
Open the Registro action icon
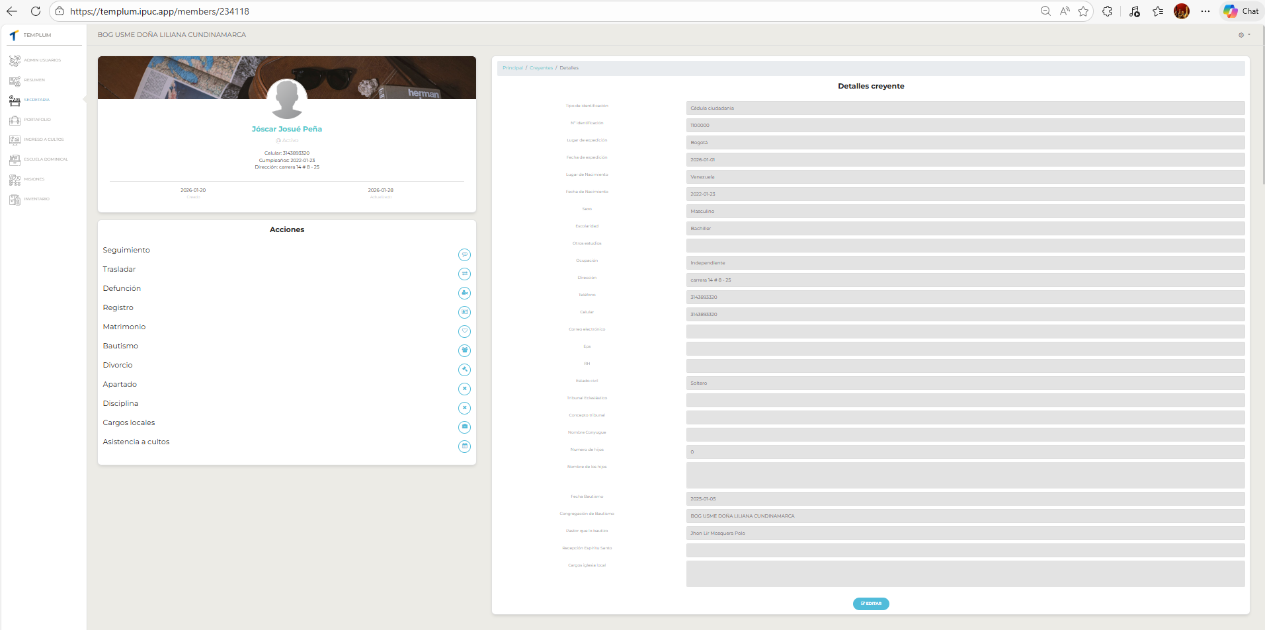[464, 312]
